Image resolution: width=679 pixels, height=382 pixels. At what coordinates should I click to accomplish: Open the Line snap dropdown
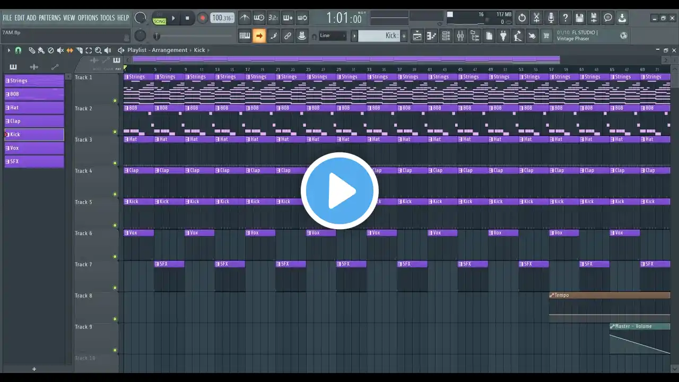(x=333, y=36)
